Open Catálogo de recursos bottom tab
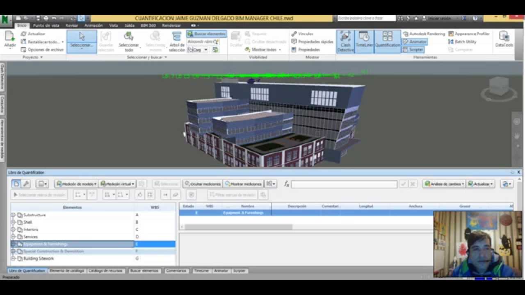 click(x=106, y=271)
